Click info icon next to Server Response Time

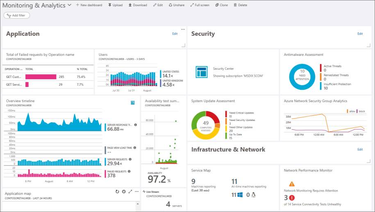136,125
